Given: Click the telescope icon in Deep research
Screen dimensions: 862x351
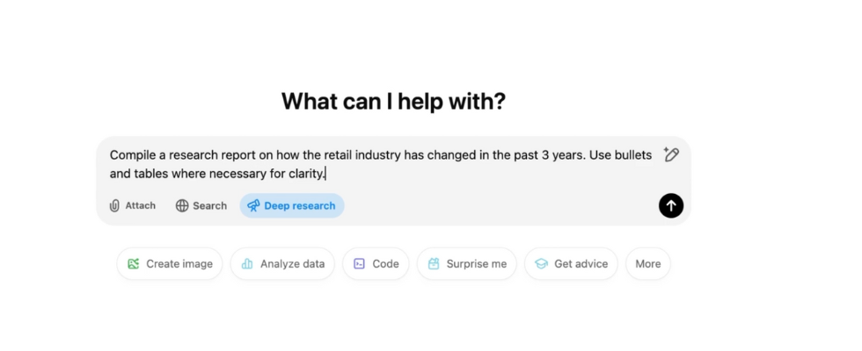Looking at the screenshot, I should pyautogui.click(x=253, y=205).
